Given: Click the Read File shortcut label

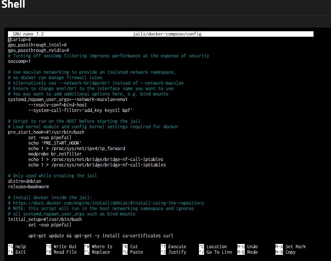Looking at the screenshot, I should (x=65, y=252).
